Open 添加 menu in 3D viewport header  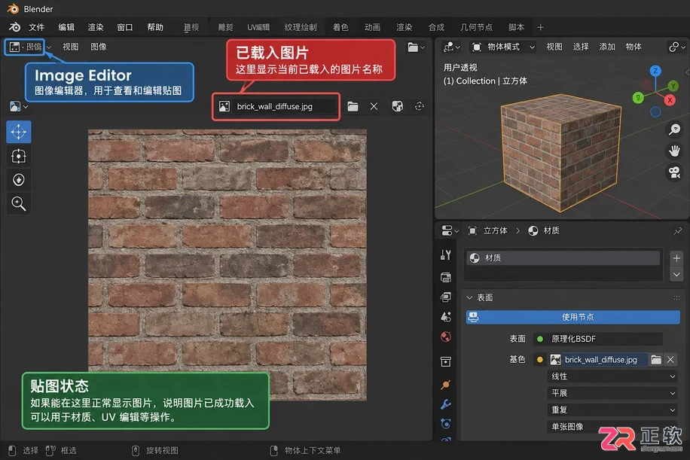tap(607, 47)
